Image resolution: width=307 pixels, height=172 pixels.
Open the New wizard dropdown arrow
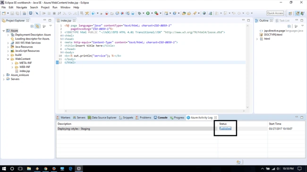[x=8, y=13]
